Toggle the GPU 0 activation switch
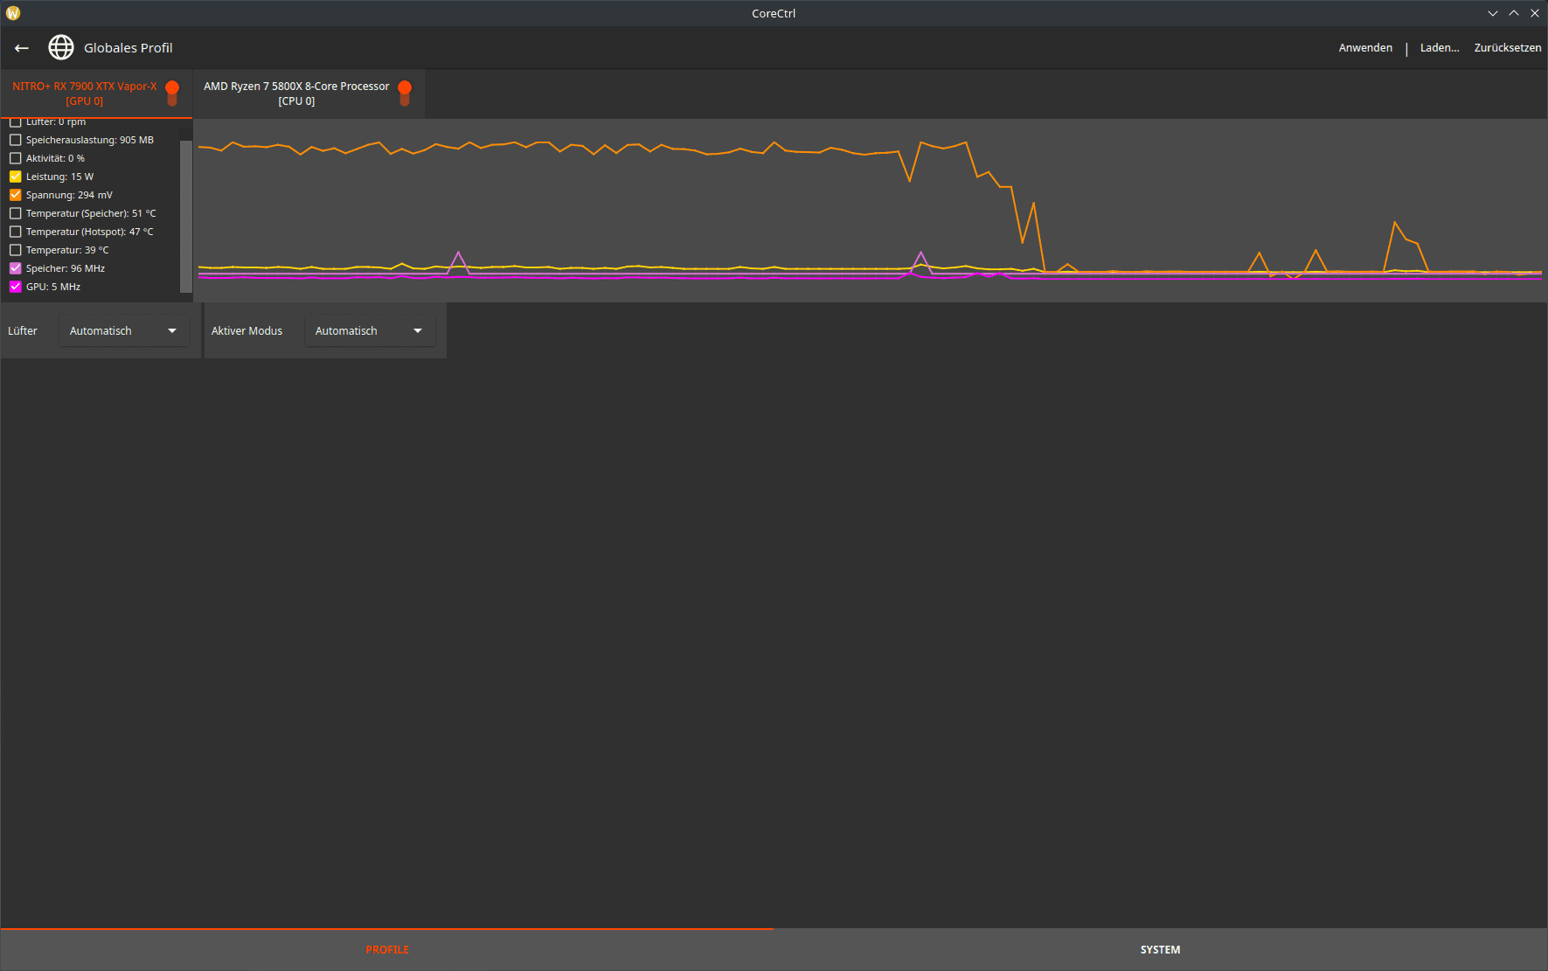 coord(172,93)
